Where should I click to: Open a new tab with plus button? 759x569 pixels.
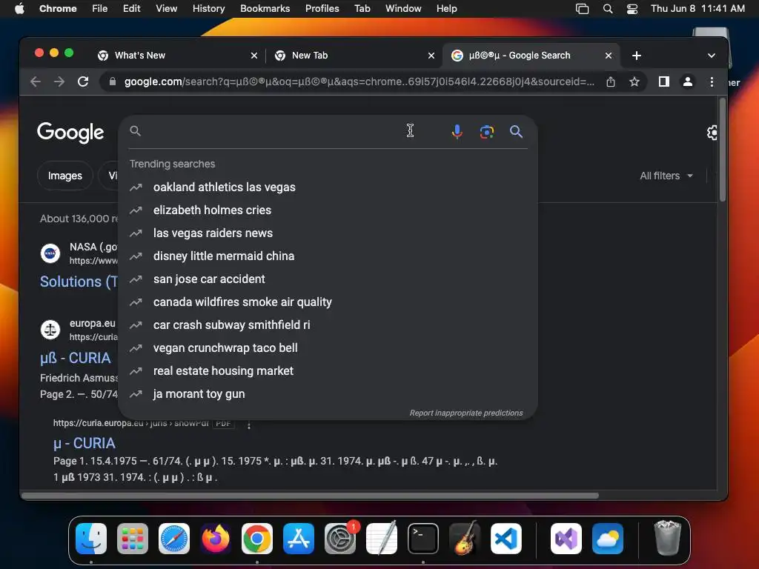(637, 56)
